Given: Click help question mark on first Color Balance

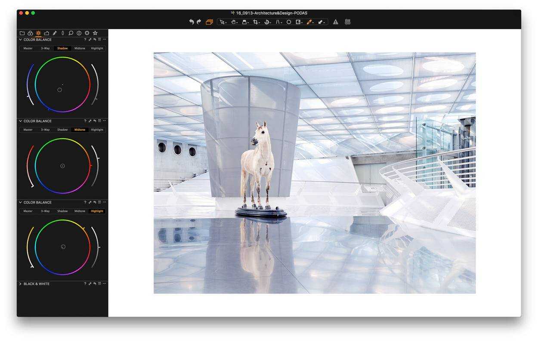Looking at the screenshot, I should pos(85,40).
